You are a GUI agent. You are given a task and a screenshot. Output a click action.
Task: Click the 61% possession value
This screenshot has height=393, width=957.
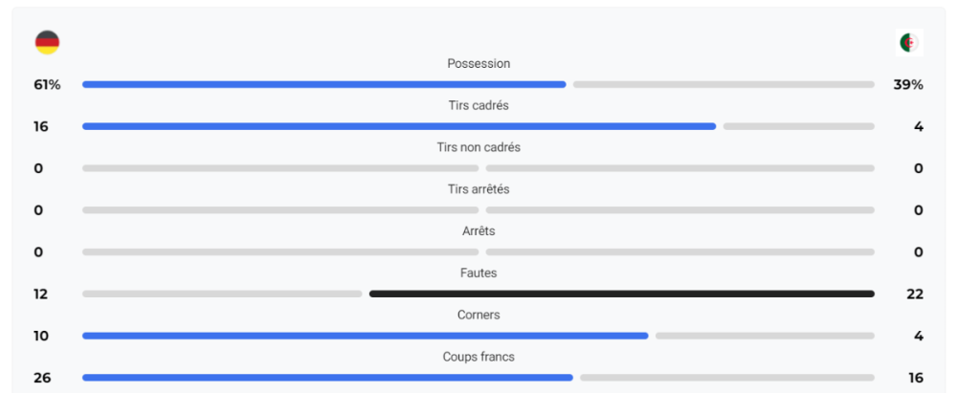pyautogui.click(x=47, y=85)
